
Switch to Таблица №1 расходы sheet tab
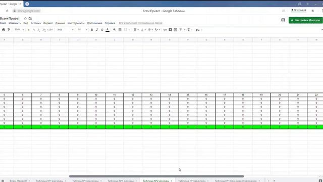(x=49, y=181)
